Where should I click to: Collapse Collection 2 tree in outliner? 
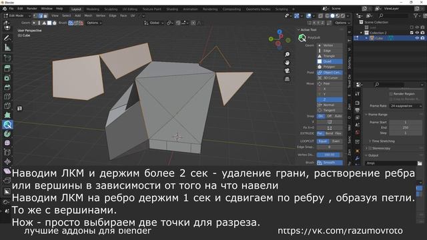[362, 33]
